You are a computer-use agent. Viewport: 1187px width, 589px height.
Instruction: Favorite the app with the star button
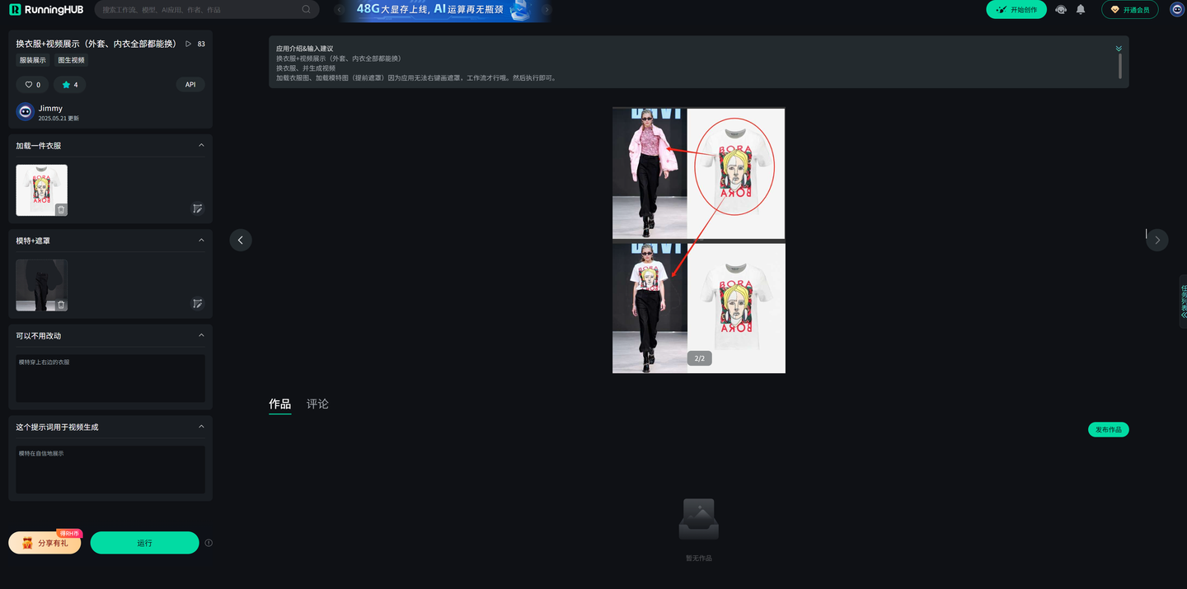[x=70, y=85]
